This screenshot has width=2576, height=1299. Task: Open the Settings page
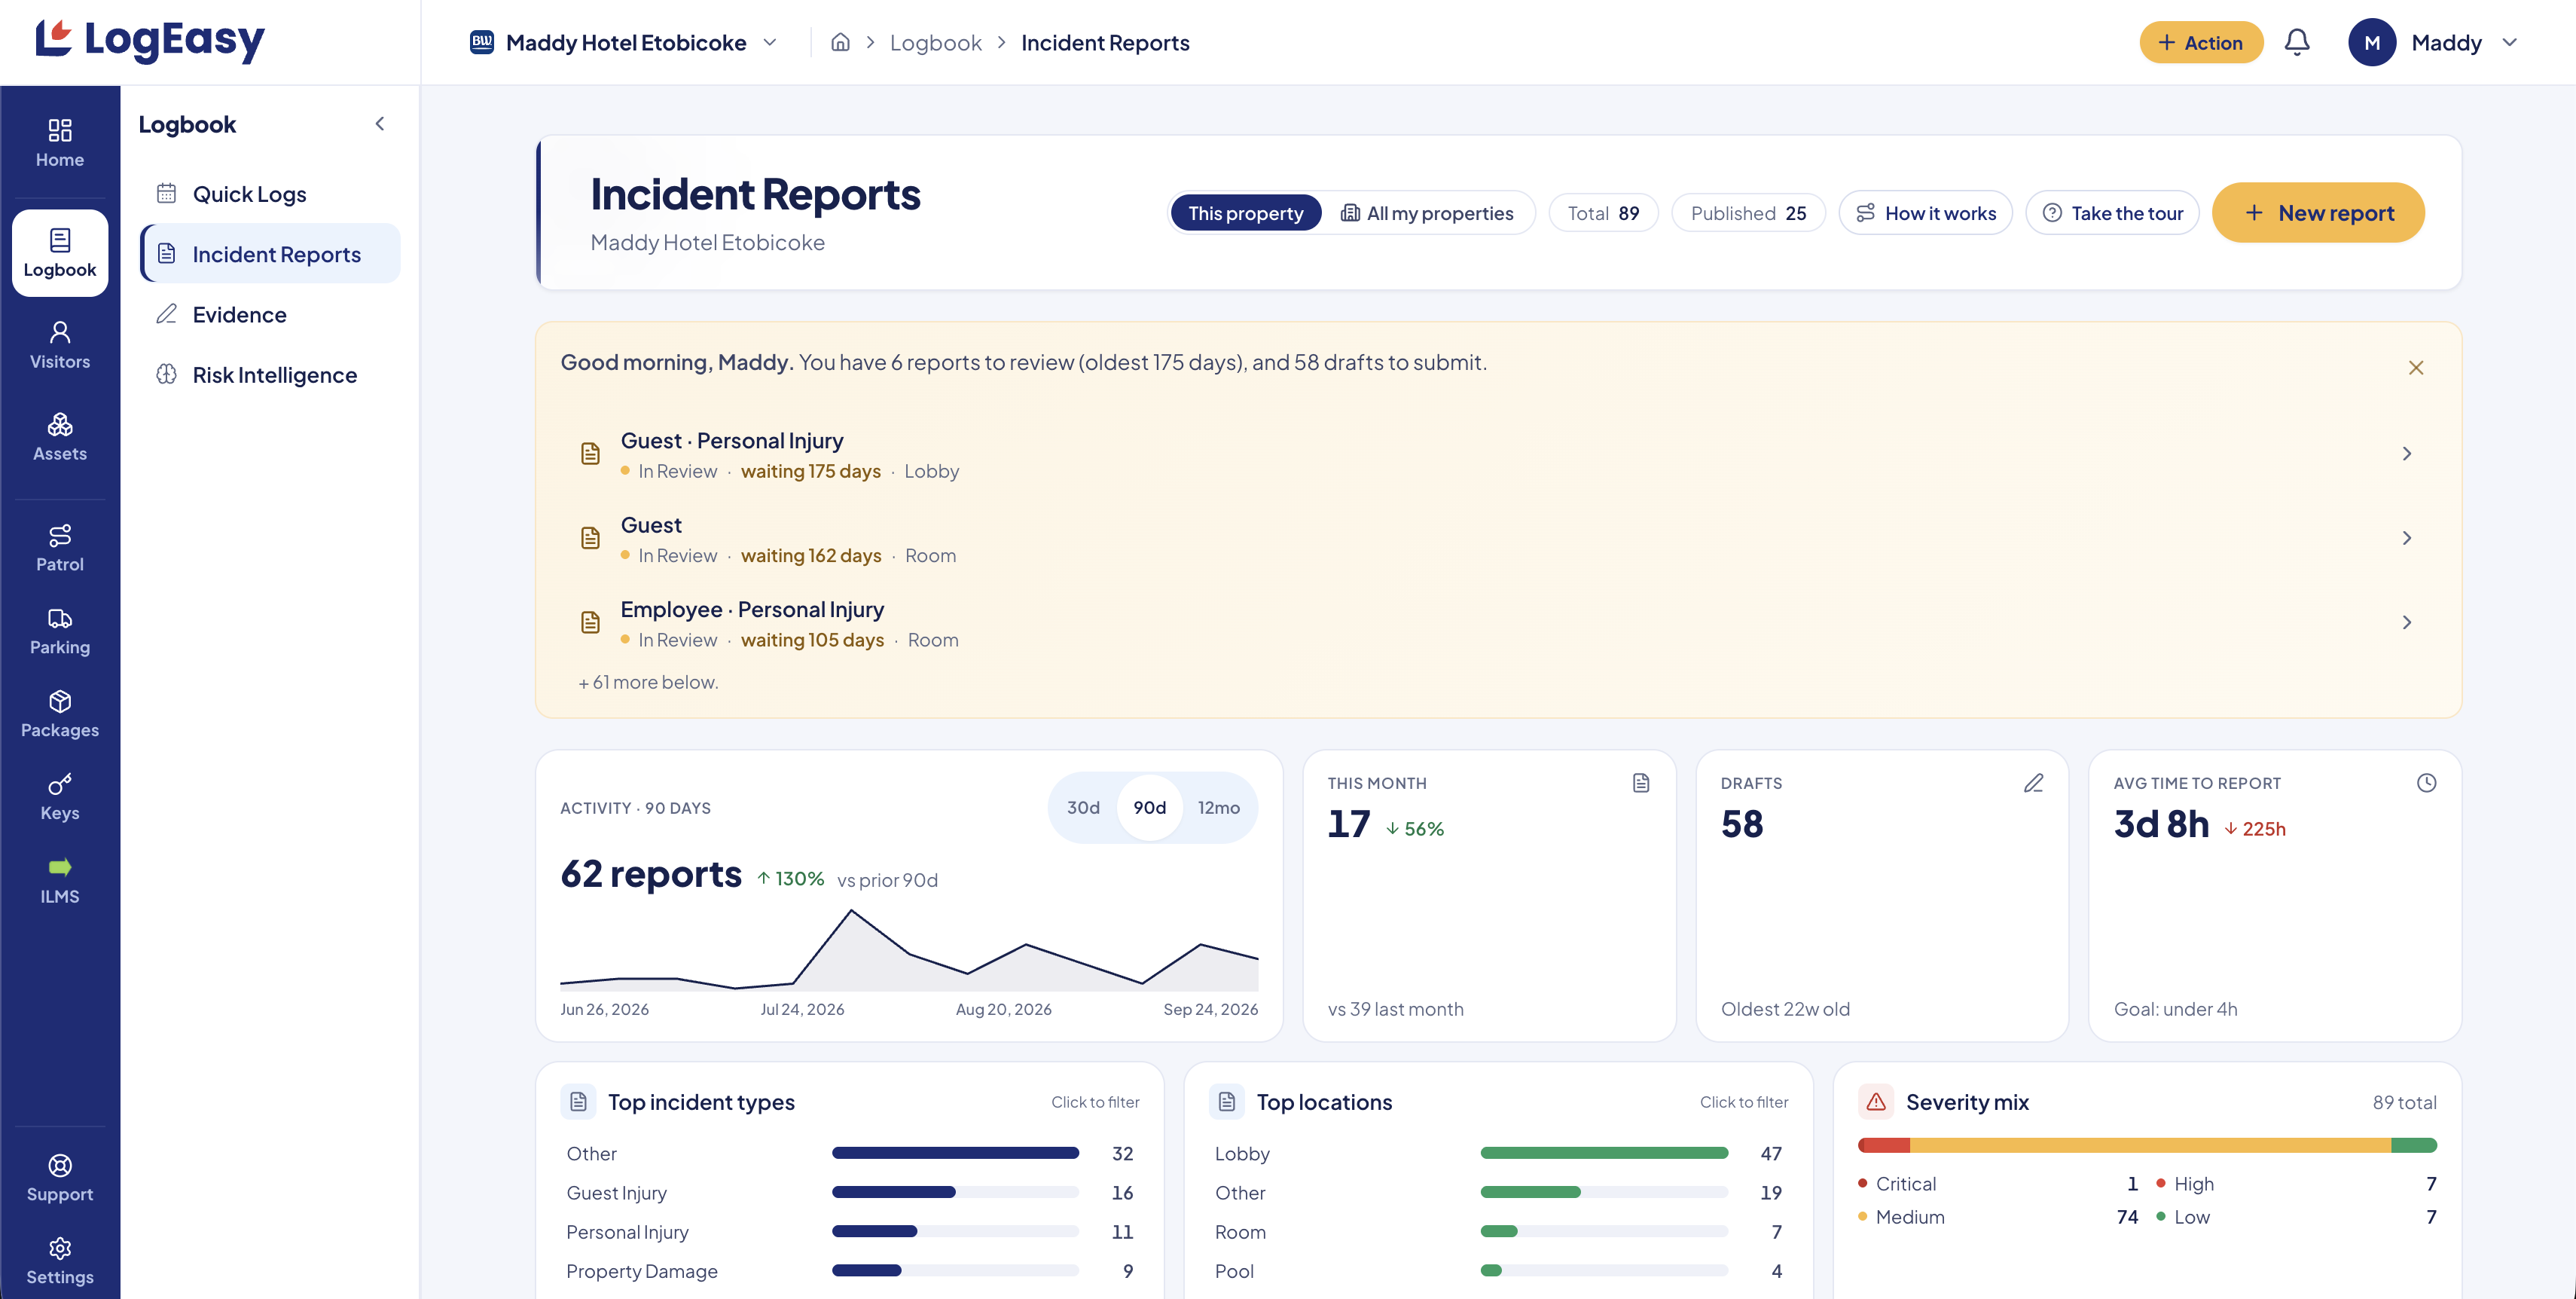(x=60, y=1261)
